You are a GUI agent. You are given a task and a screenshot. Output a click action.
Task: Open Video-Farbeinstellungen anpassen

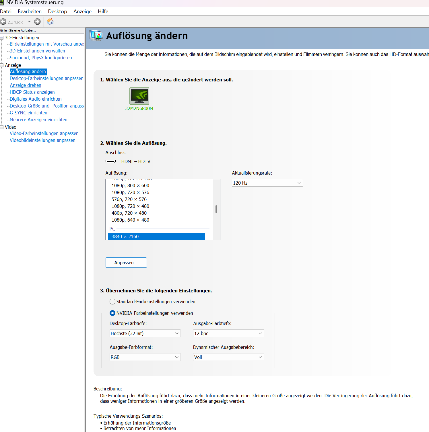[x=44, y=133]
